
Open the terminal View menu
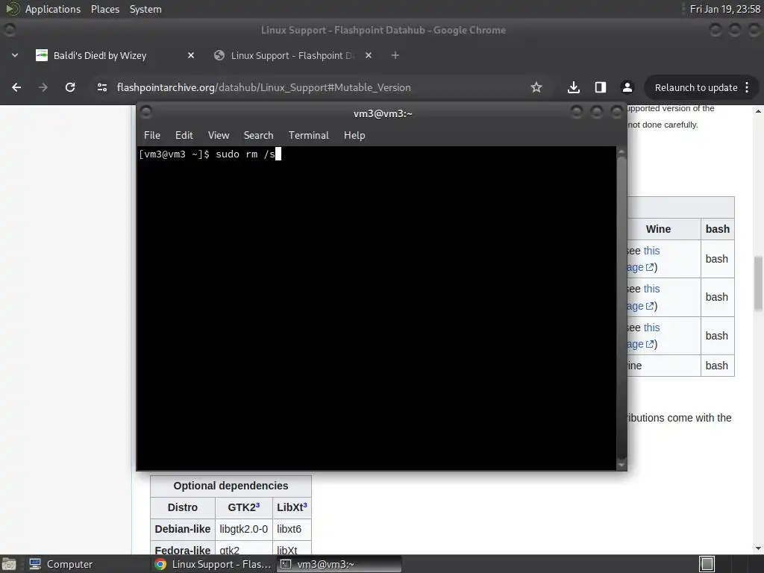(x=219, y=135)
